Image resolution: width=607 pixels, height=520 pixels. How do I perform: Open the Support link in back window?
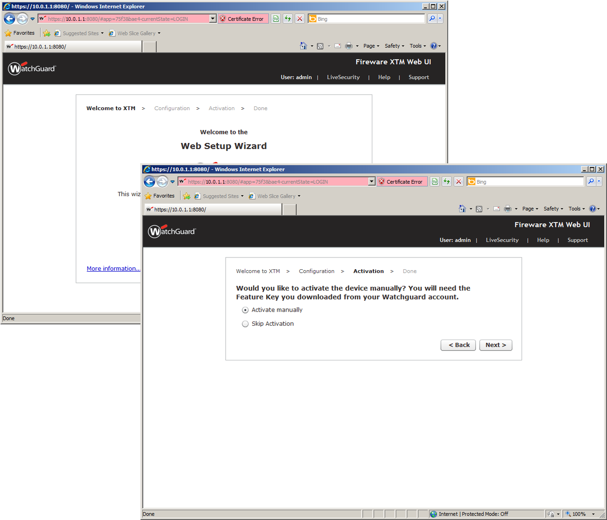pos(419,77)
